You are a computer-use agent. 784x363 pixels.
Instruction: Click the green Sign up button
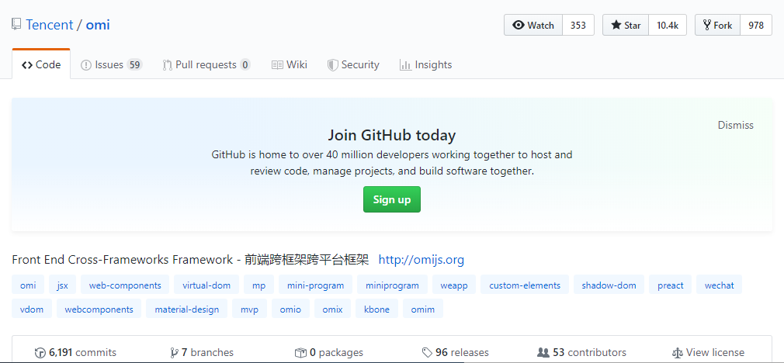click(392, 199)
